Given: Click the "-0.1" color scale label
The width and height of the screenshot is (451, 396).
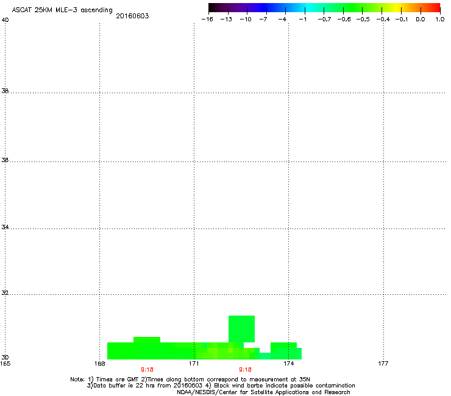Looking at the screenshot, I should 402,19.
